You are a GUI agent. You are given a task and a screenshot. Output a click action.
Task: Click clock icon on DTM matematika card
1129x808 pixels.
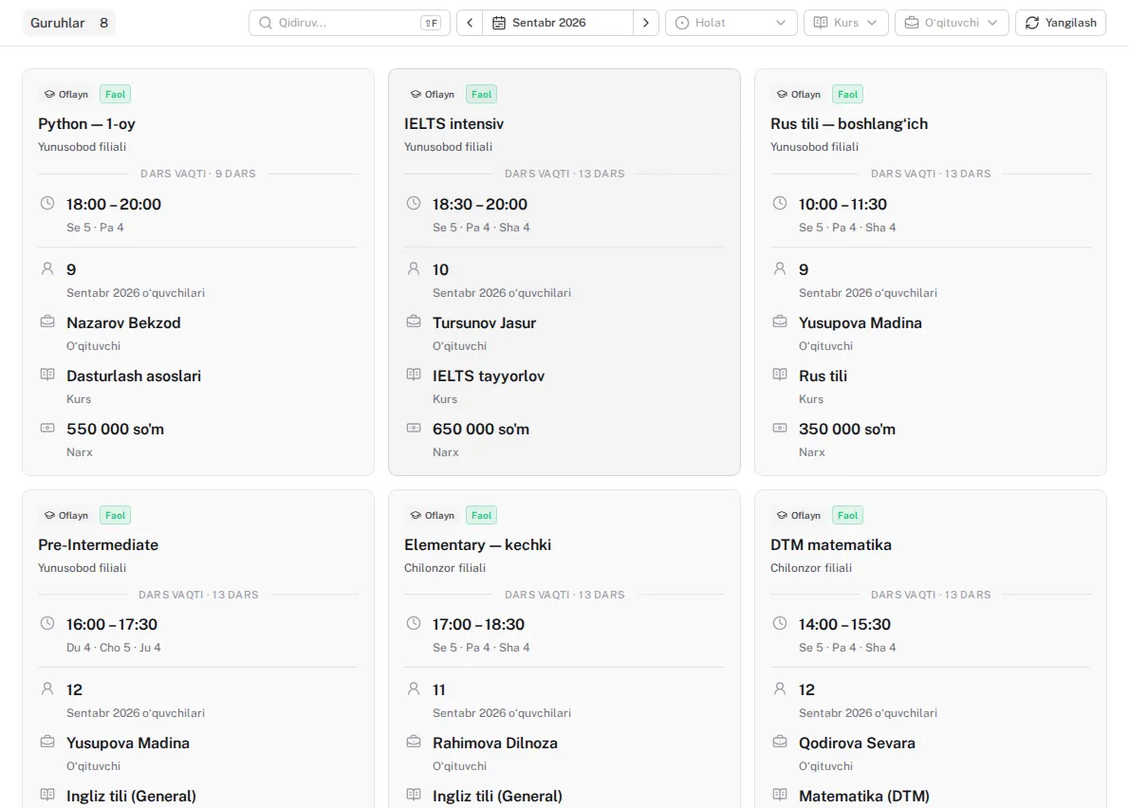coord(780,624)
